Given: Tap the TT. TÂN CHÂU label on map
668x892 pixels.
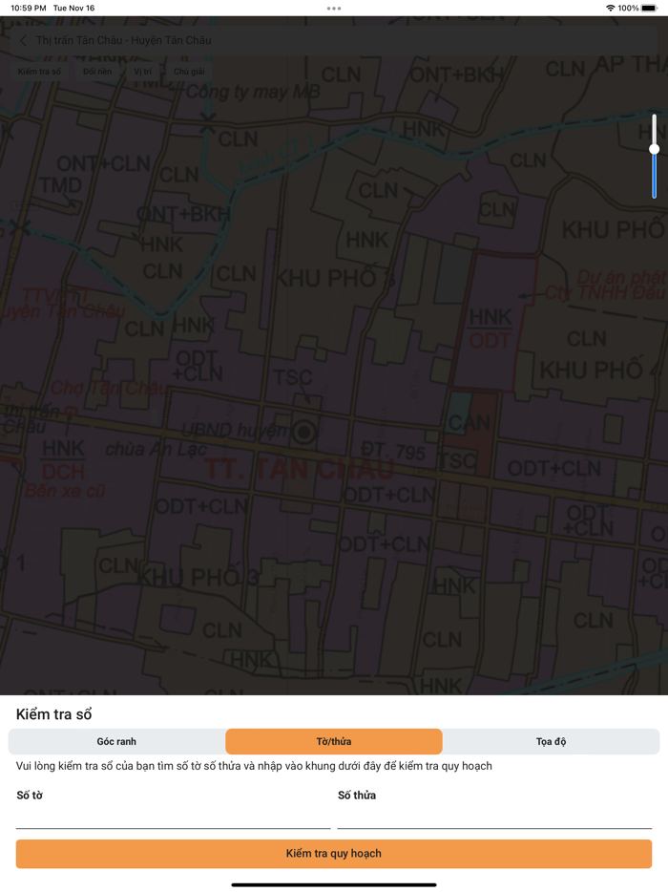Looking at the screenshot, I should (299, 469).
